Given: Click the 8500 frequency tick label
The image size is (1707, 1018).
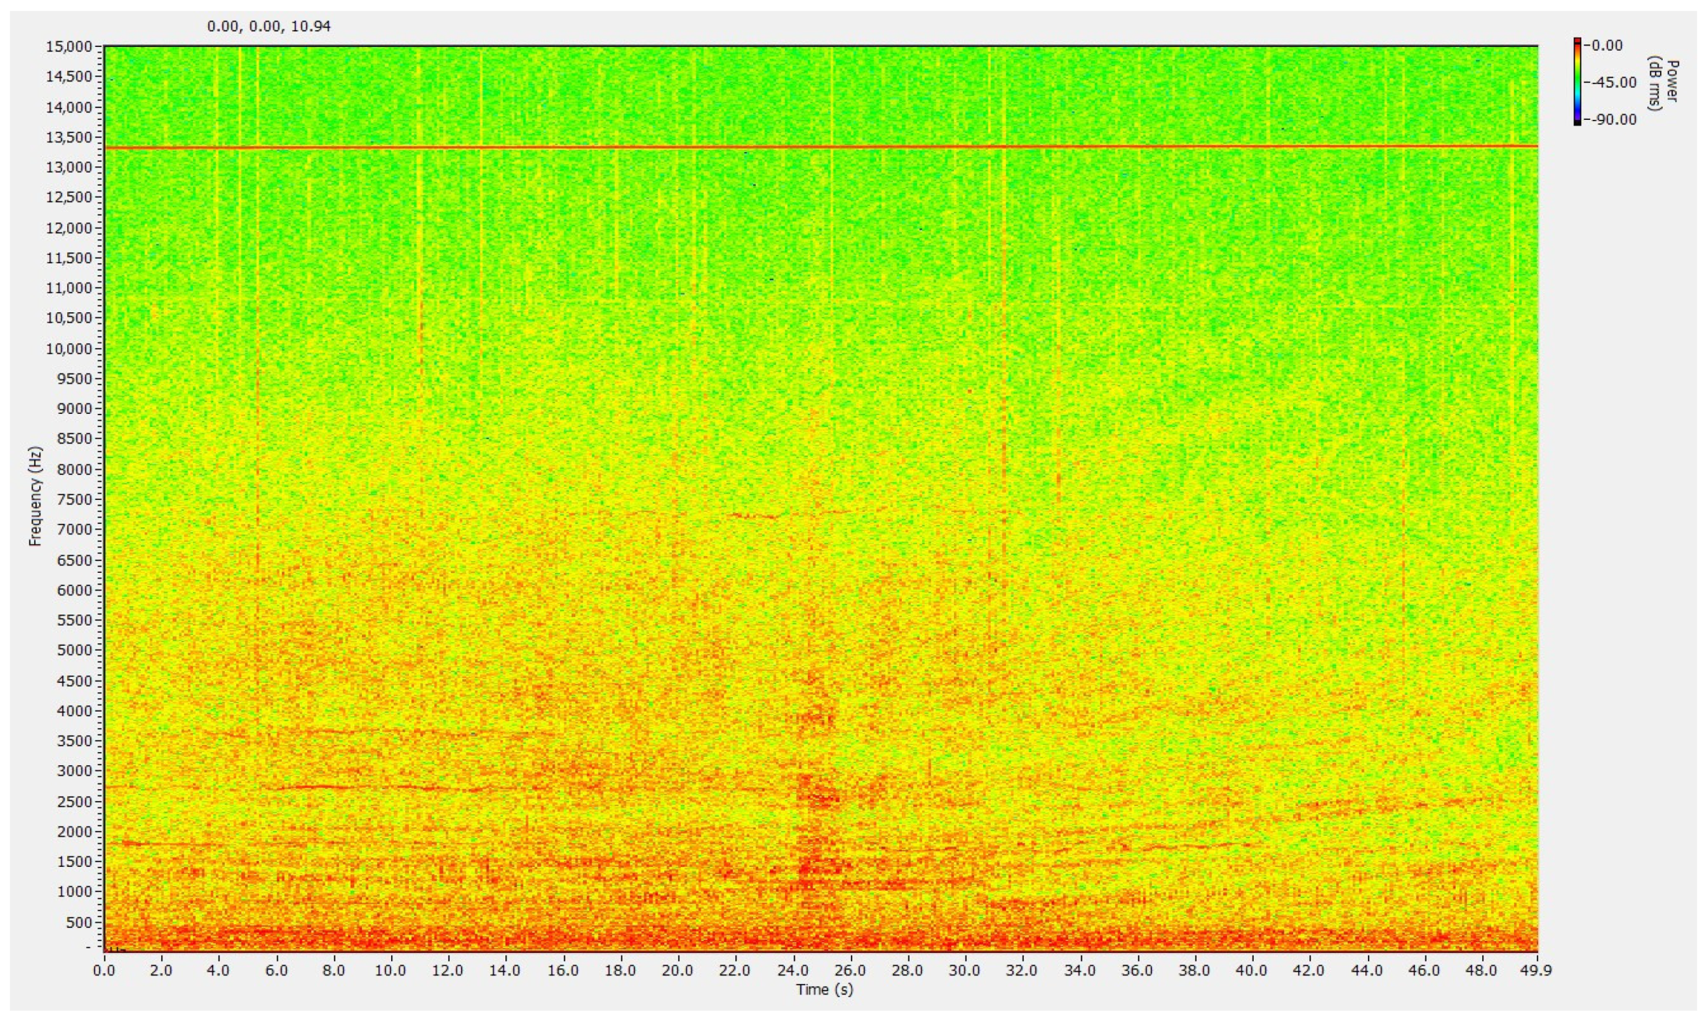Looking at the screenshot, I should click(x=76, y=439).
